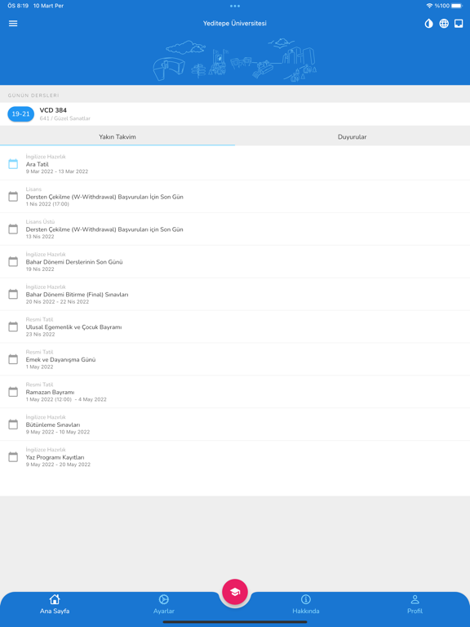Image resolution: width=470 pixels, height=627 pixels.
Task: Click calendar icon beside Ulusal Egemenlik ve Çocuk Bayramı
Action: tap(13, 327)
